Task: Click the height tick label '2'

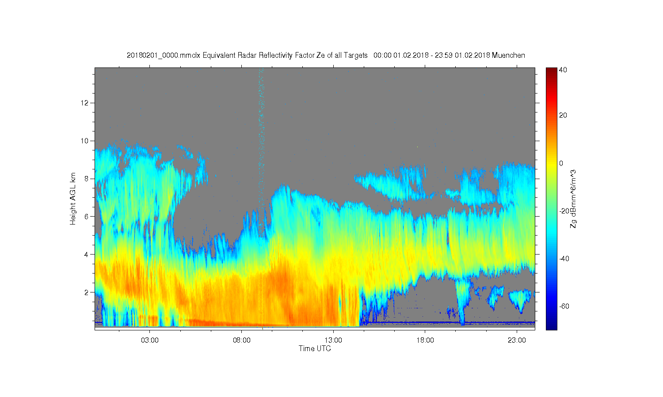Action: point(87,292)
